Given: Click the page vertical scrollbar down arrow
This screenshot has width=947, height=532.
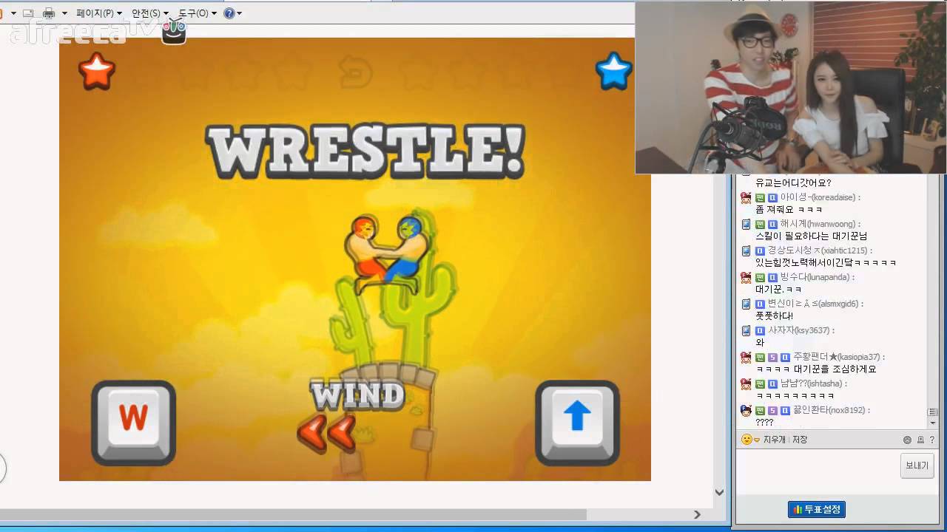Looking at the screenshot, I should click(719, 492).
